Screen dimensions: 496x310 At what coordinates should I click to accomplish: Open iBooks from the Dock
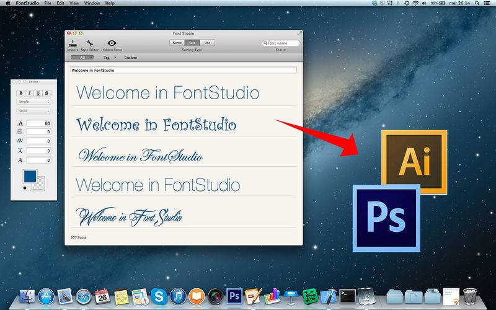pyautogui.click(x=197, y=297)
